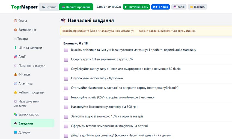Image resolution: width=232 pixels, height=139 pixels.
Task: Check the безкоштовну доставку task box
Action: pos(66,107)
